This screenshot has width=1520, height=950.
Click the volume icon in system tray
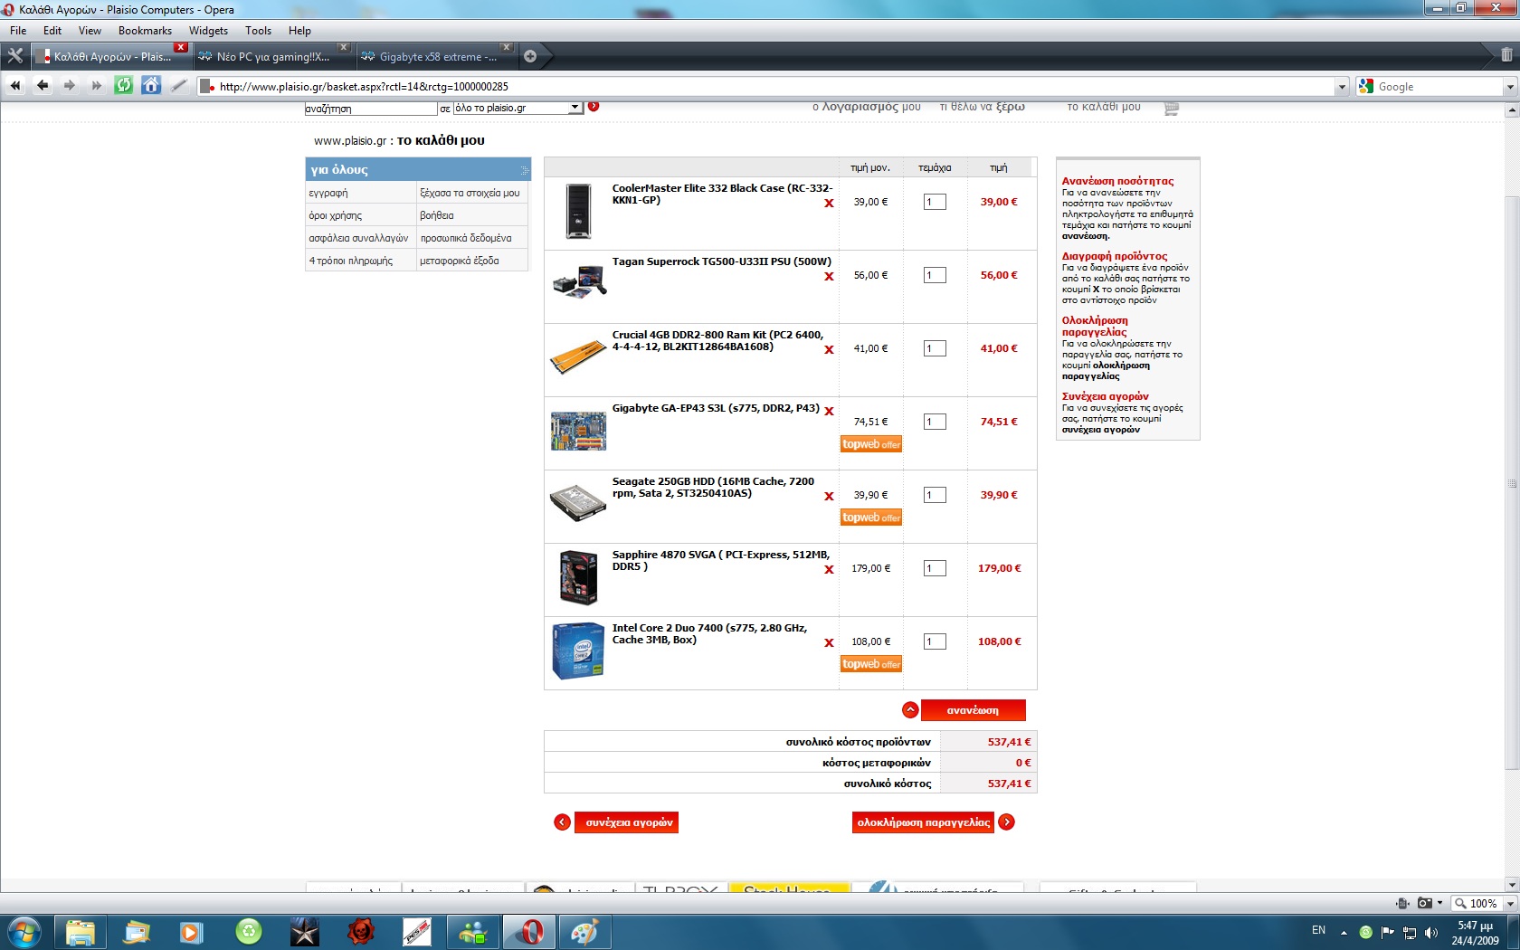(x=1431, y=932)
